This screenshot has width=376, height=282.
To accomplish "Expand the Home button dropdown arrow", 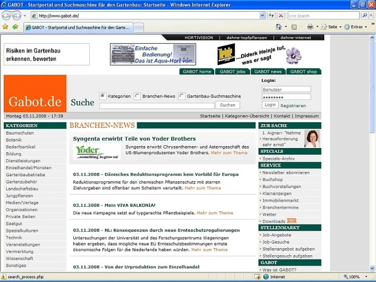I will [x=285, y=27].
